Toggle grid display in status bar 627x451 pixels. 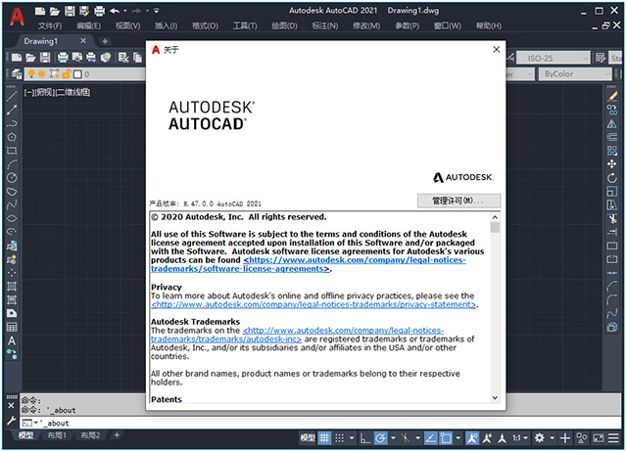coord(324,438)
